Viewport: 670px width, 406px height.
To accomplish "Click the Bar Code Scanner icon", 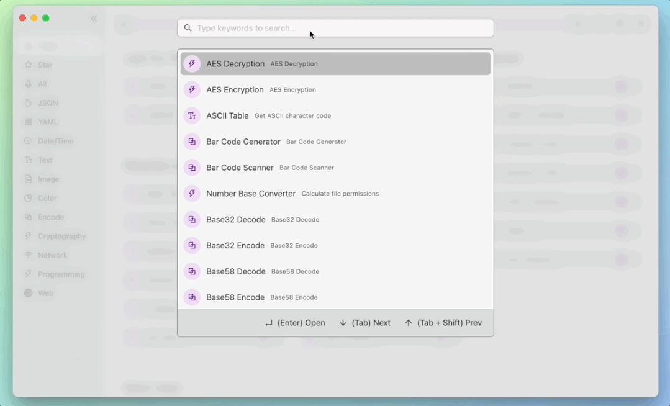I will (x=192, y=168).
